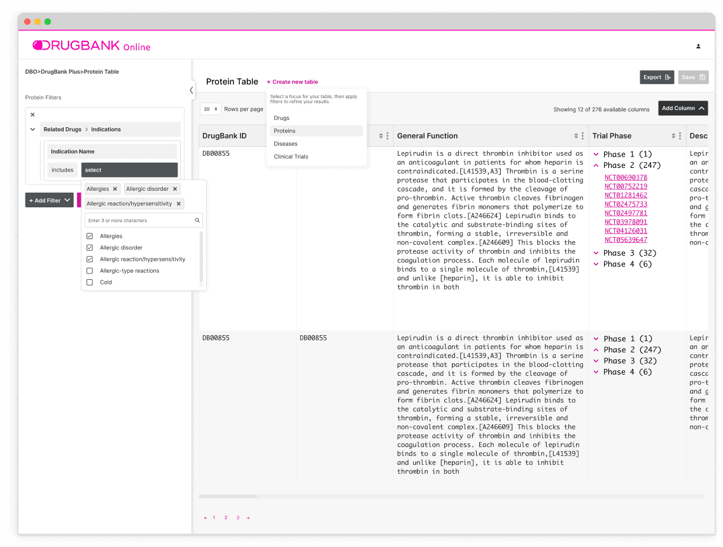Go to next page arrow
Image resolution: width=723 pixels, height=547 pixels.
click(x=248, y=518)
